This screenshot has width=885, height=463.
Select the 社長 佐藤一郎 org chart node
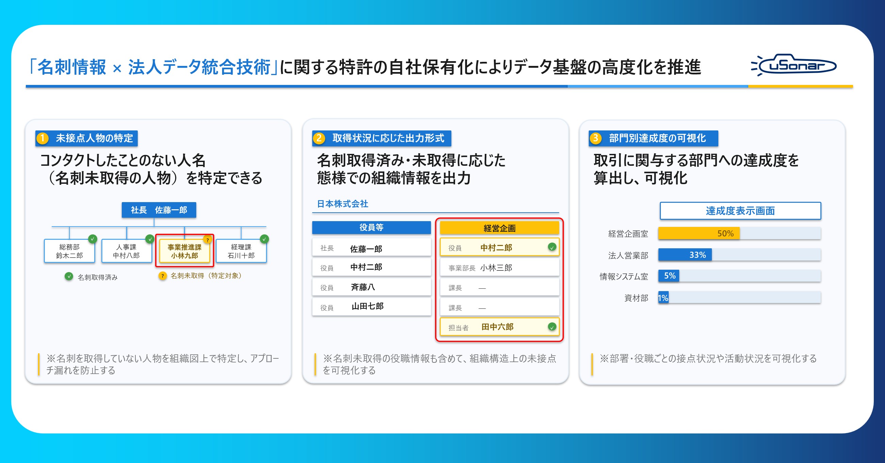point(159,210)
